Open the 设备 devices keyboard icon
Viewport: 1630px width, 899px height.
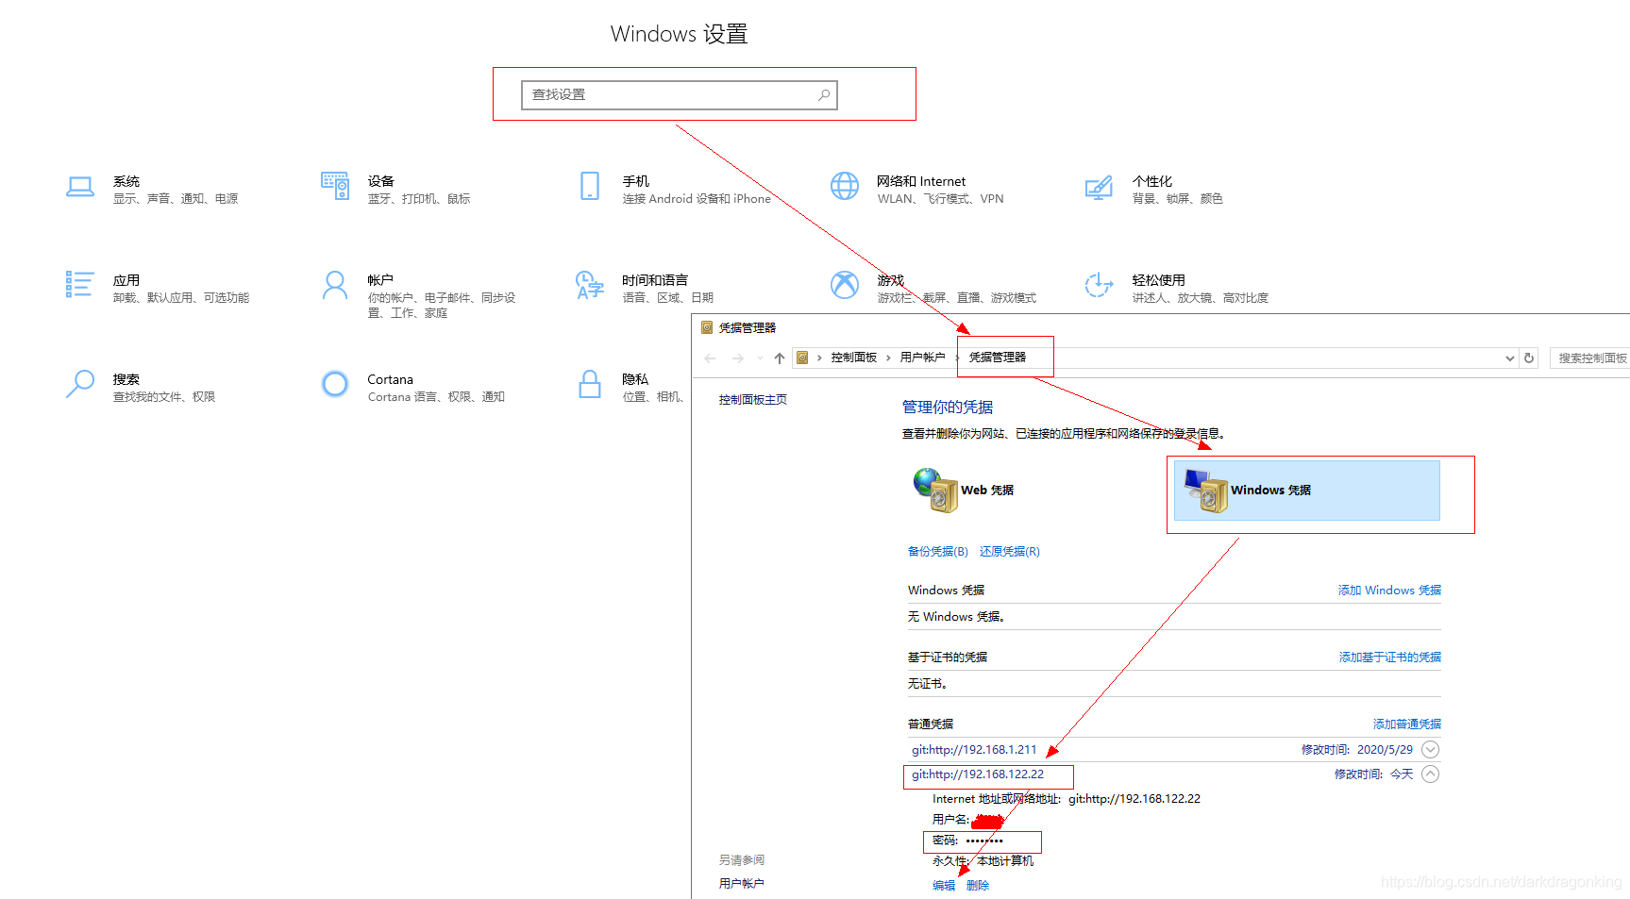coord(335,186)
